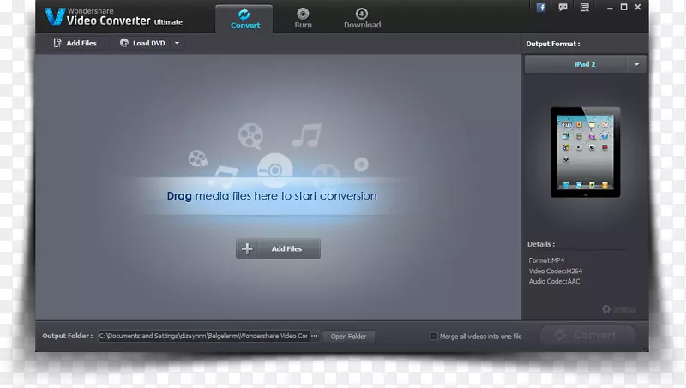Click the browse ellipsis button beside output path

coord(315,337)
